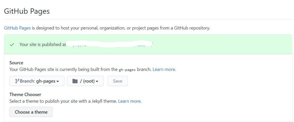Click the gh-pages code text in description
This screenshot has height=122, width=294.
127,70
